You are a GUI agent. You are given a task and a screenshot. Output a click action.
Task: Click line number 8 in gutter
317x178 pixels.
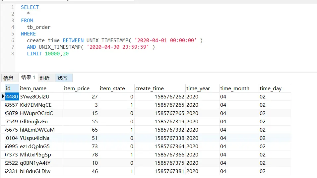(13, 54)
